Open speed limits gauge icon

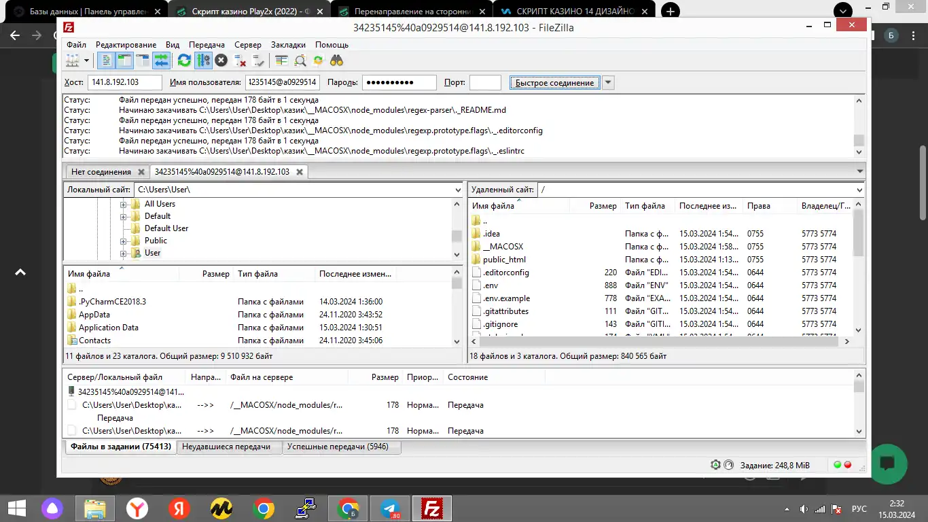point(729,465)
